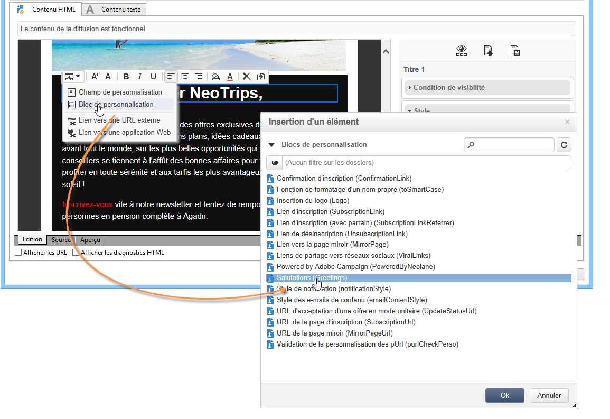Toggle underline formatting
This screenshot has height=419, width=610.
(x=153, y=77)
